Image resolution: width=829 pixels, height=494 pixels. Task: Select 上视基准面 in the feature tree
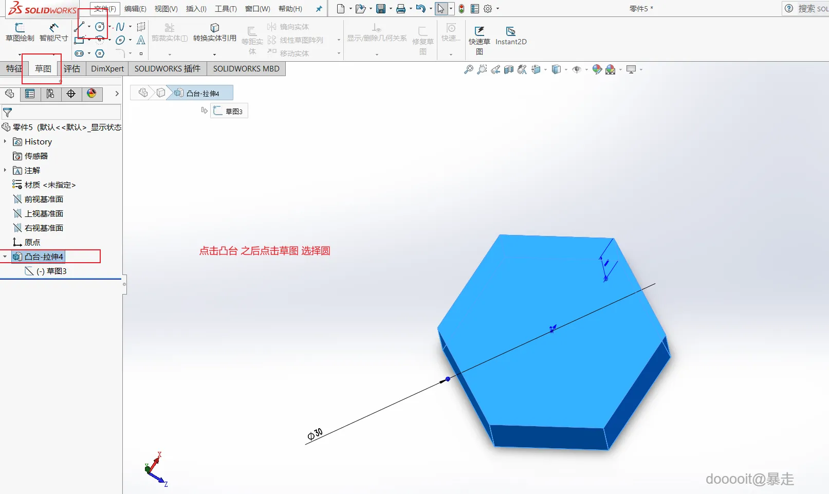[44, 213]
